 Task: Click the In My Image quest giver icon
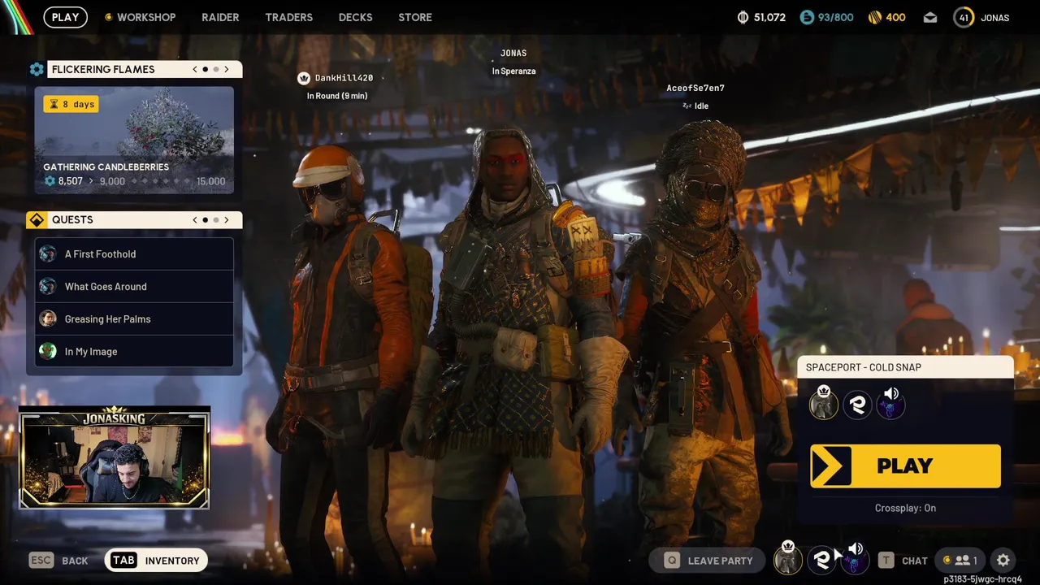coord(48,351)
